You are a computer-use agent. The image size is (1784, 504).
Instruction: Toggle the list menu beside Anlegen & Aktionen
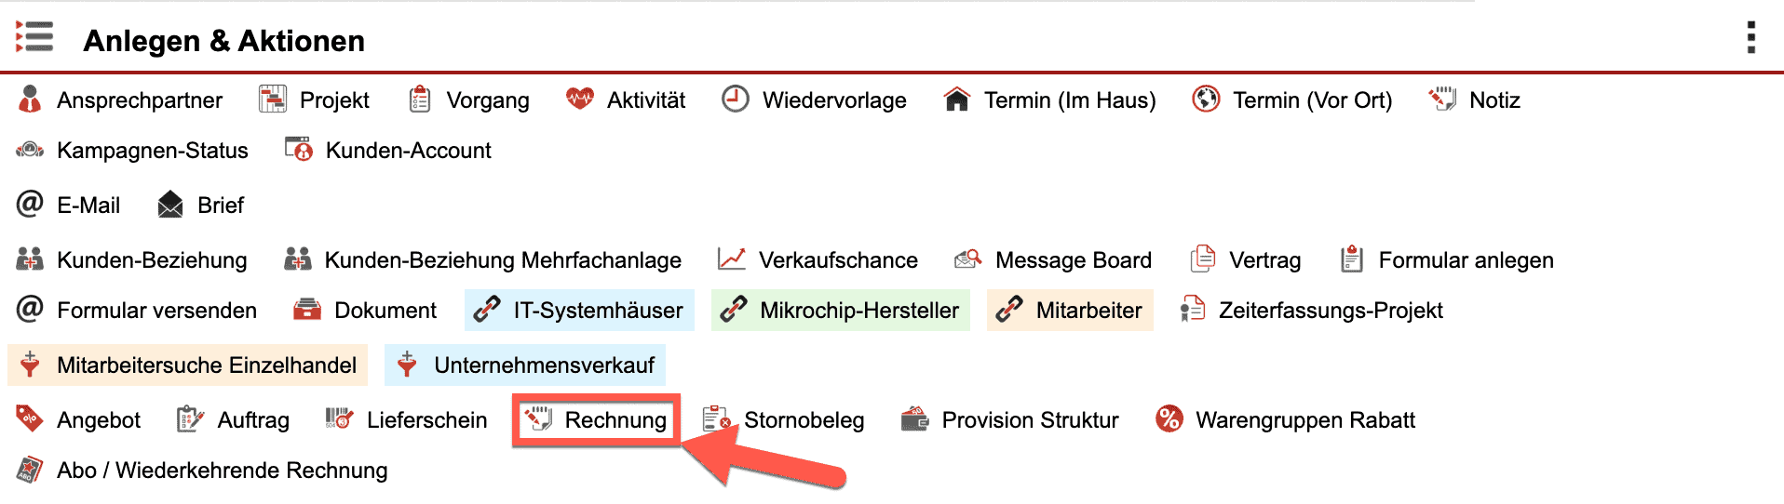pos(34,38)
